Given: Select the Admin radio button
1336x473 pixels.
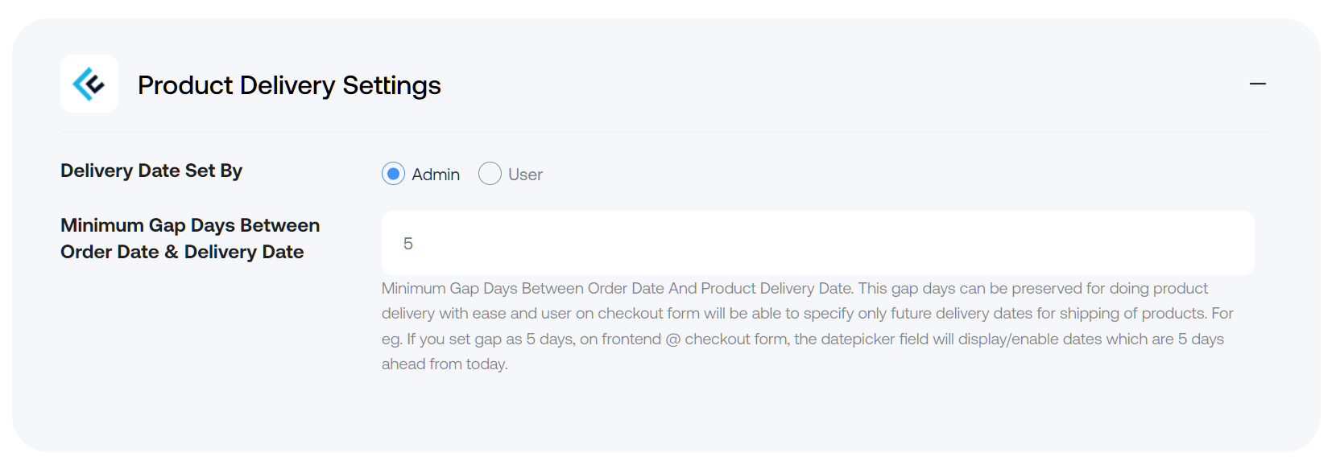Looking at the screenshot, I should coord(393,174).
